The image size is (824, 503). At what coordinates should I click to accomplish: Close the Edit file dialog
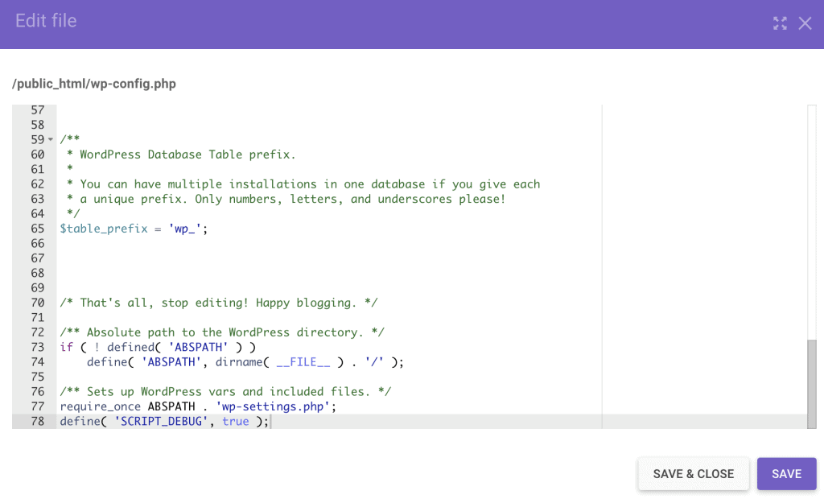pos(805,23)
